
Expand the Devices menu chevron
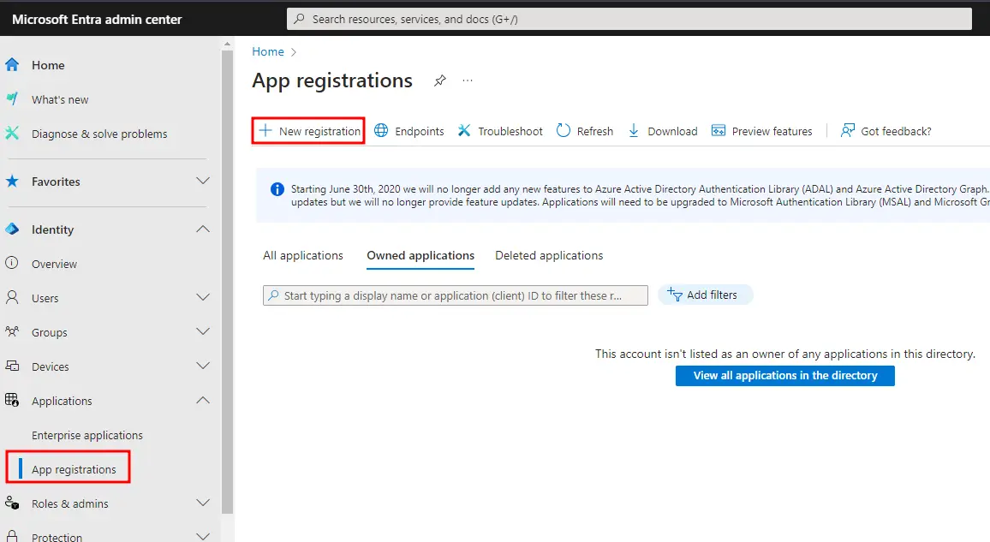(203, 366)
